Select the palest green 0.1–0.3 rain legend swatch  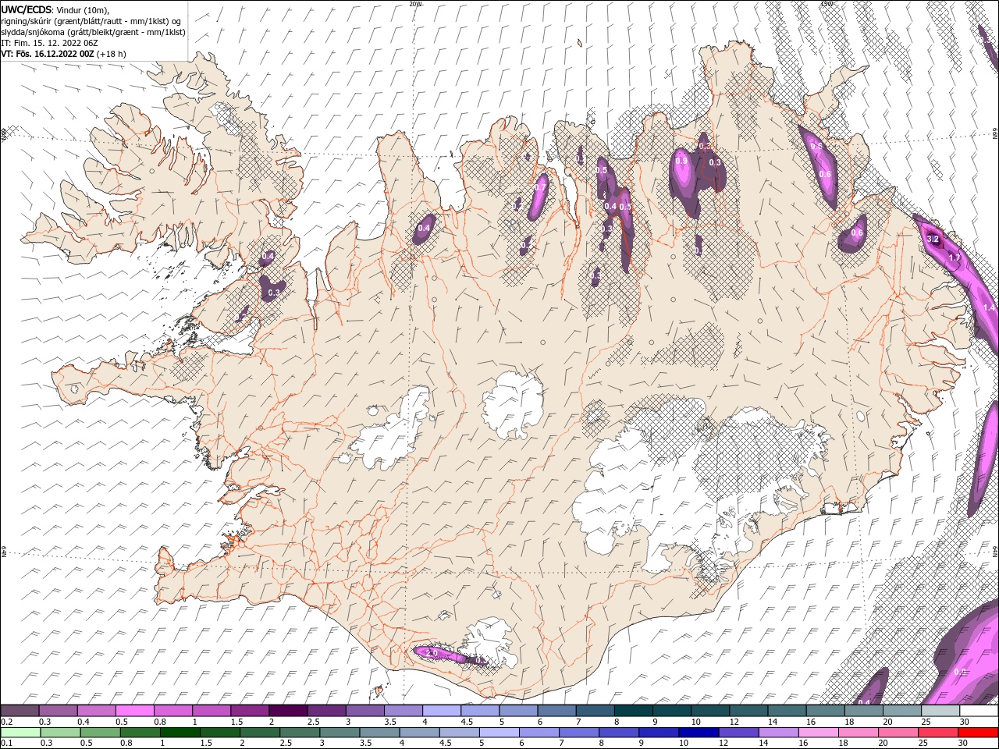coord(20,732)
